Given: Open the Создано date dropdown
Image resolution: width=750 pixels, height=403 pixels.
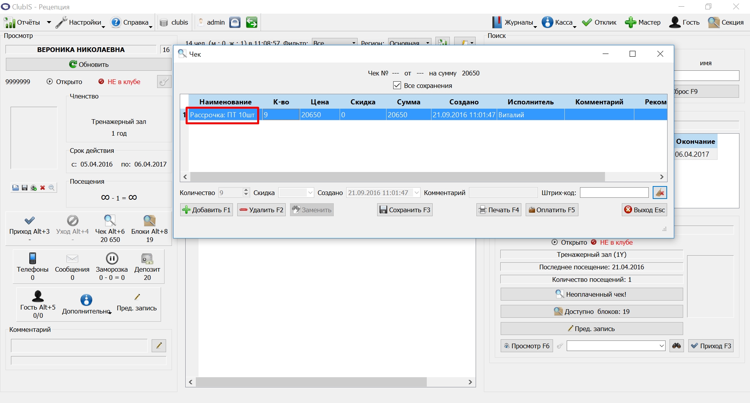Looking at the screenshot, I should tap(417, 193).
